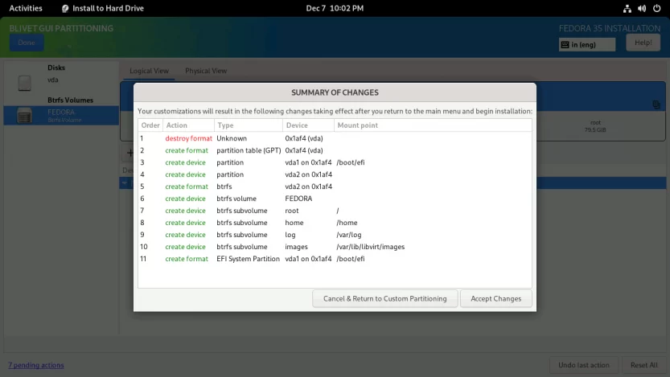
Task: Select row 4 partition vda2 on 0x1af4
Action: pyautogui.click(x=335, y=174)
